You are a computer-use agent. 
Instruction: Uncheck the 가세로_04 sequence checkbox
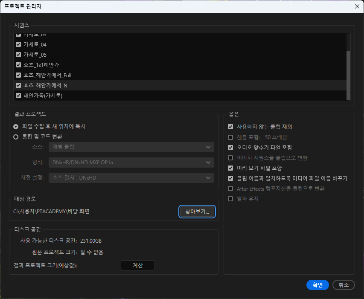(x=18, y=44)
